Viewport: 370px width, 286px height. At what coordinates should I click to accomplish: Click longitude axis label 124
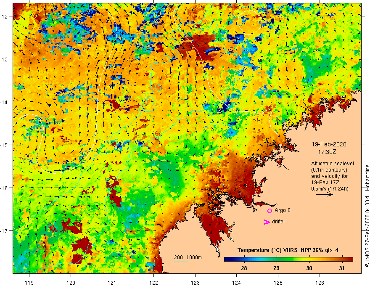237,283
